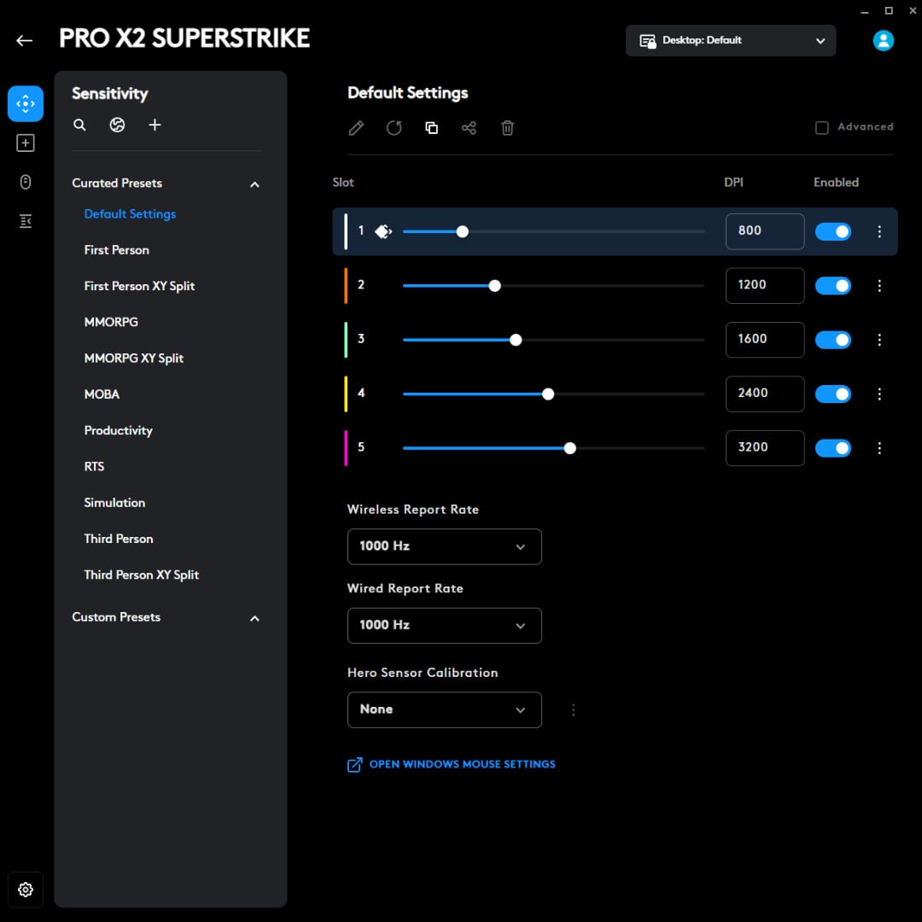Turn off the slot 2 Enabled switch
This screenshot has width=922, height=922.
click(x=833, y=286)
